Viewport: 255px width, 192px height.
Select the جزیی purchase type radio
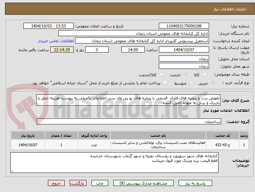click(x=213, y=83)
